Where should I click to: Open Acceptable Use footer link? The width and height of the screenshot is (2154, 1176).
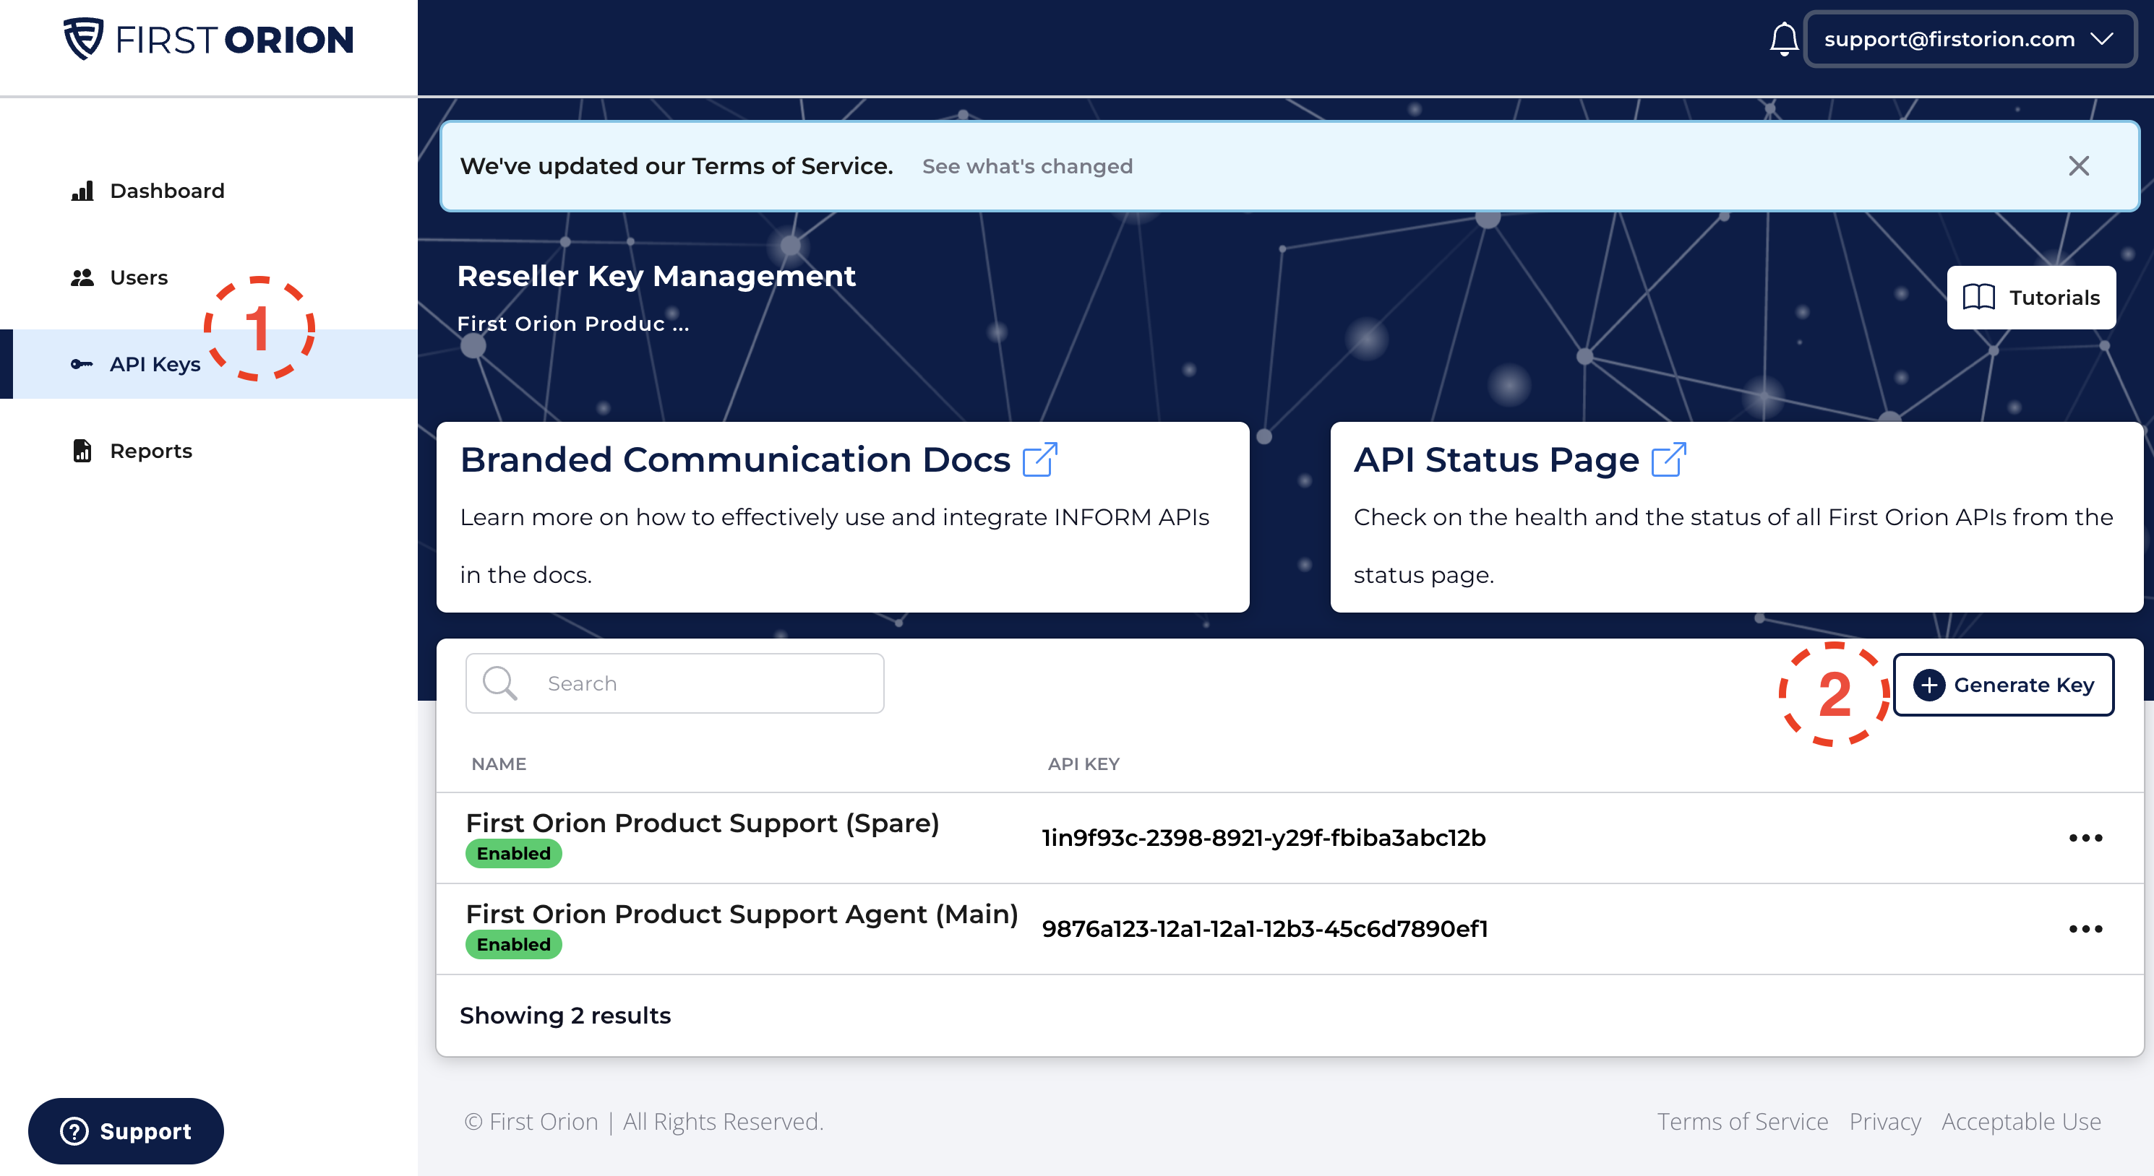coord(2020,1122)
